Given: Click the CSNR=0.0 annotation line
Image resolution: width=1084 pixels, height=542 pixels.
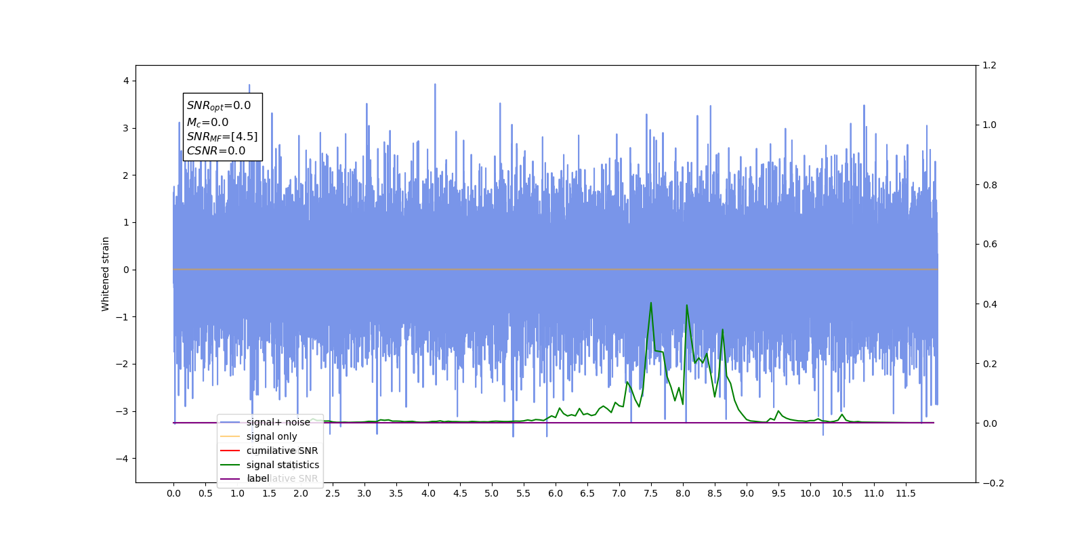Looking at the screenshot, I should click(x=216, y=151).
